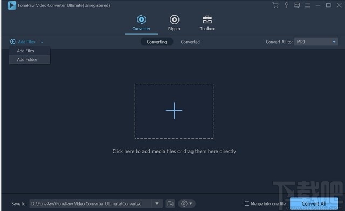345x211 pixels.
Task: Open the output folder icon
Action: [170, 204]
